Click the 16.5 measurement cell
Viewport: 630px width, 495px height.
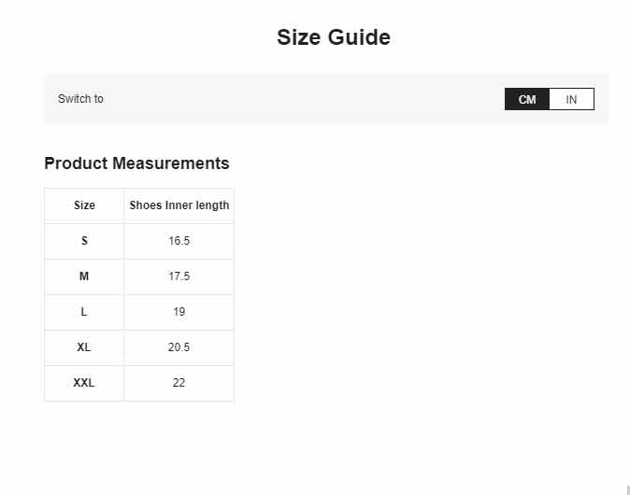tap(179, 241)
